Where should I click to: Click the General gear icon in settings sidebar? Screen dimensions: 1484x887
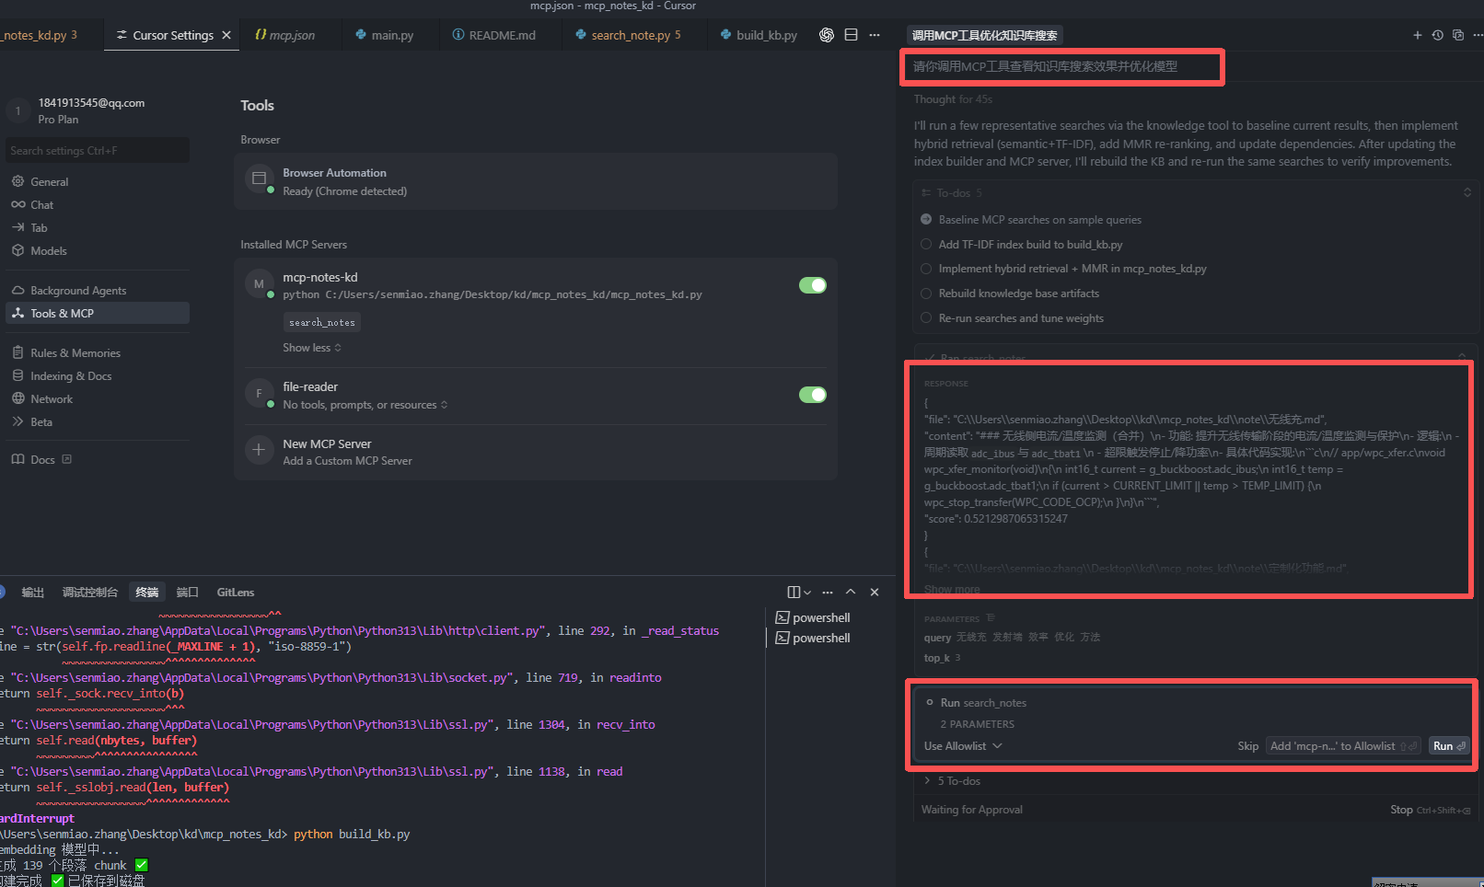point(17,181)
